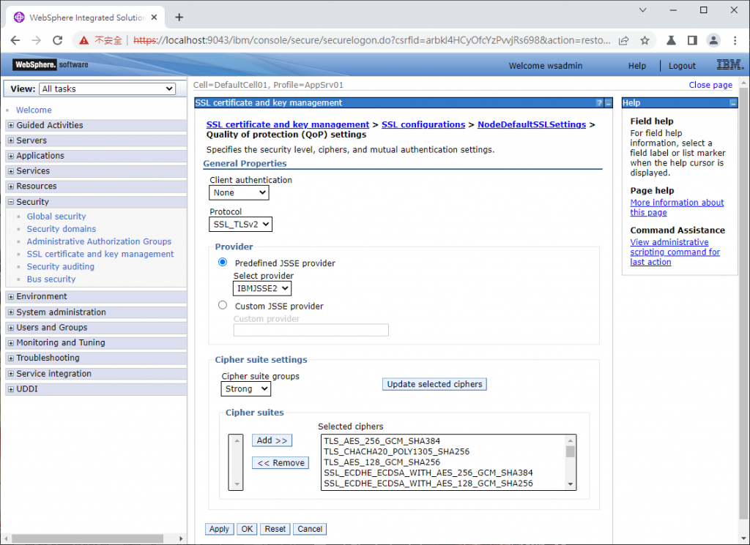Expand the Users and Groups section
The width and height of the screenshot is (750, 545).
(11, 328)
